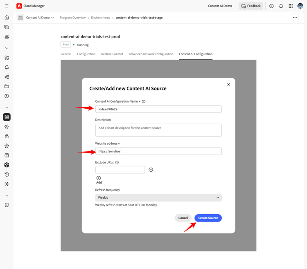Click into the Description text area
Viewport: 307px width, 269px height.
(158, 130)
